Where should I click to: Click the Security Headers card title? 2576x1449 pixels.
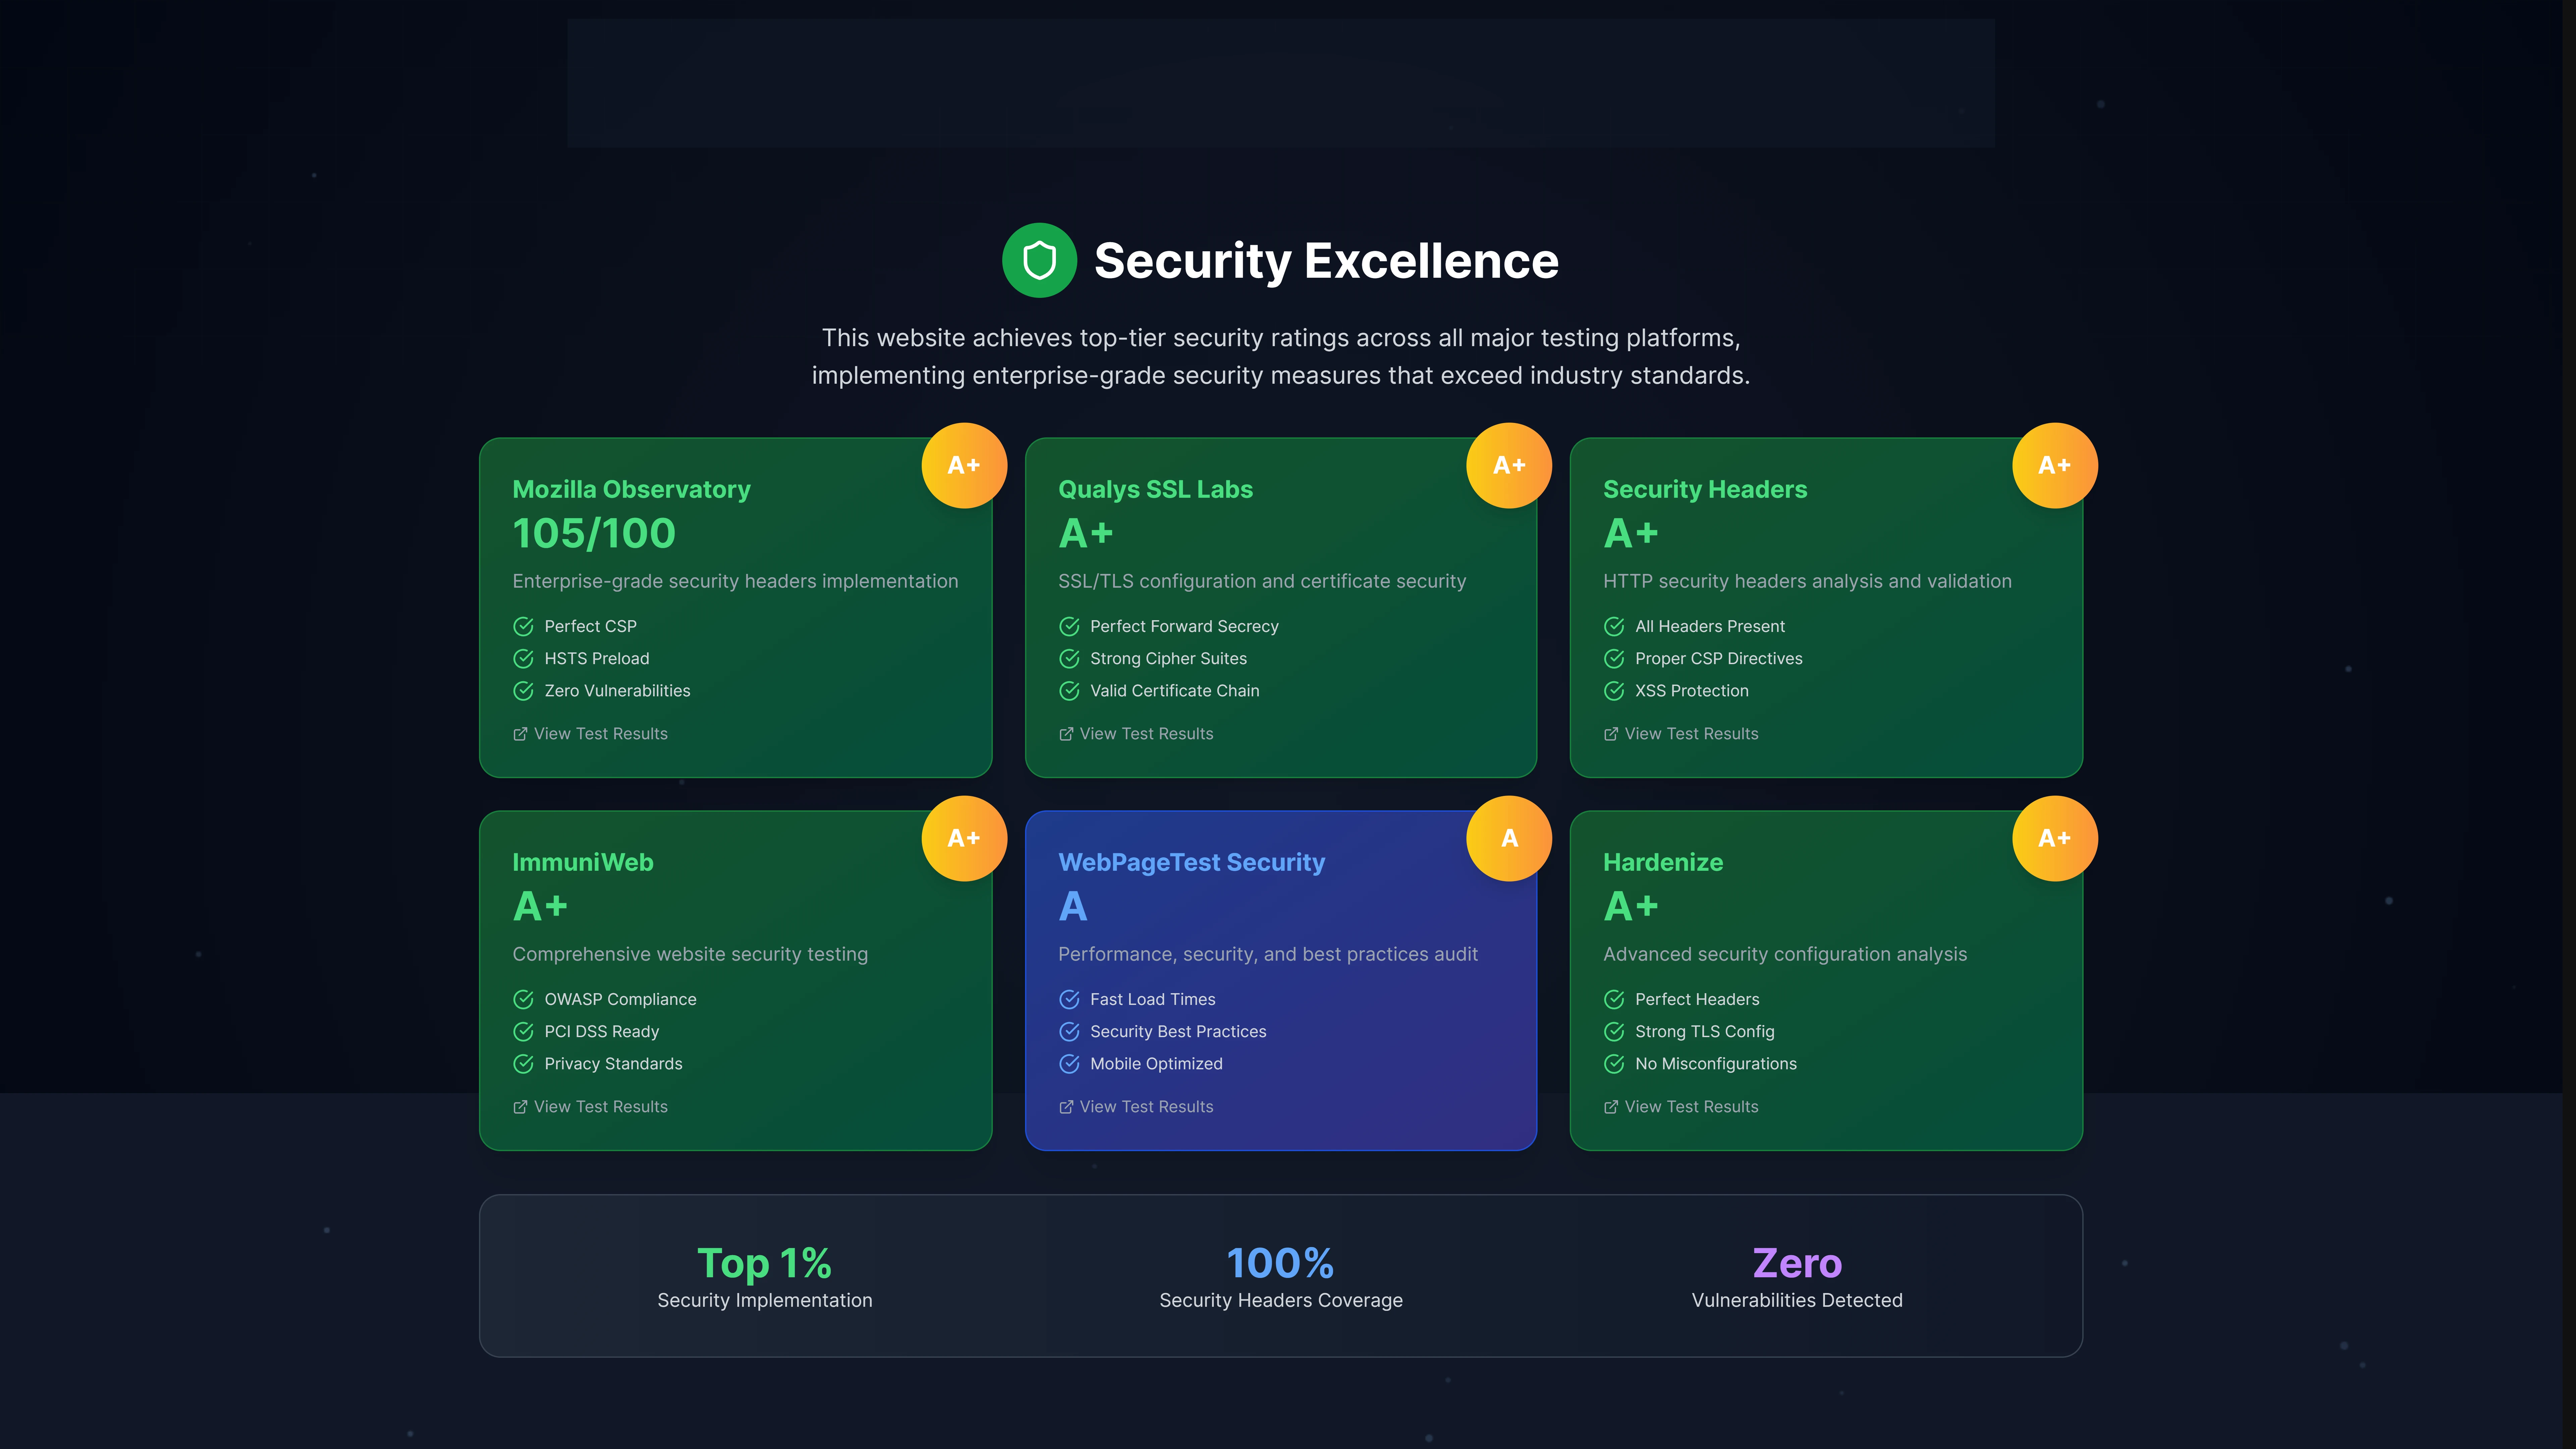[x=1705, y=489]
